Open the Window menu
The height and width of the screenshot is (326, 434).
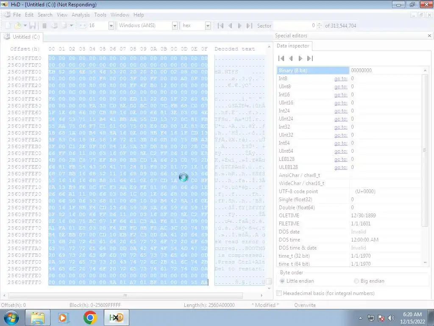click(x=120, y=15)
